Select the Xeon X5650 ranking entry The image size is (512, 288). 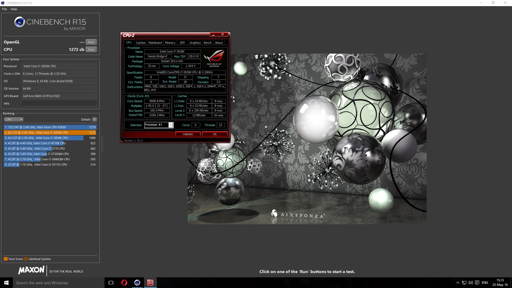50,127
